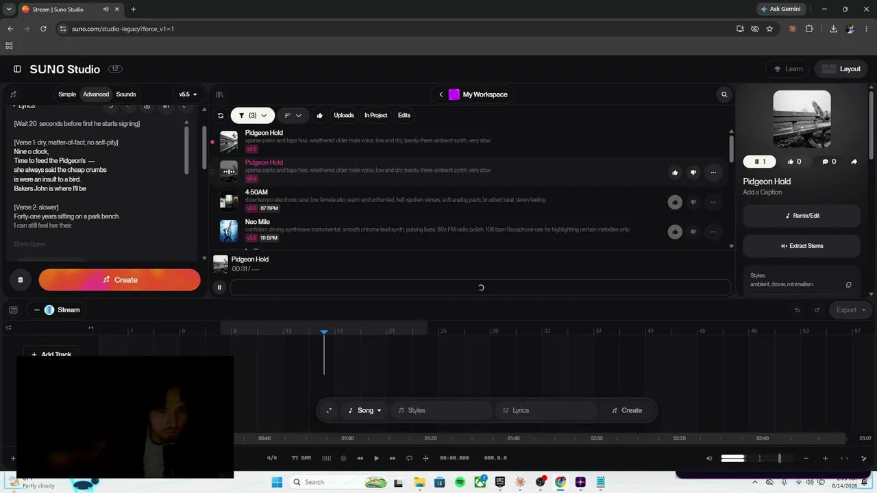Copy the styles text icon
877x493 pixels.
point(848,285)
